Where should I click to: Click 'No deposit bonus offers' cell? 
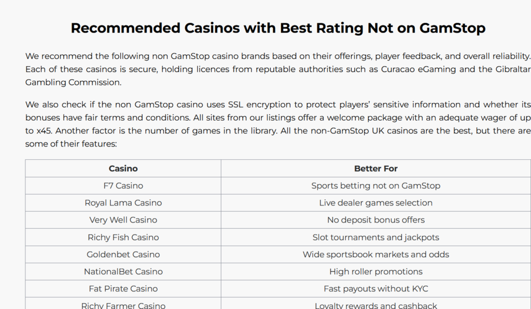(376, 220)
